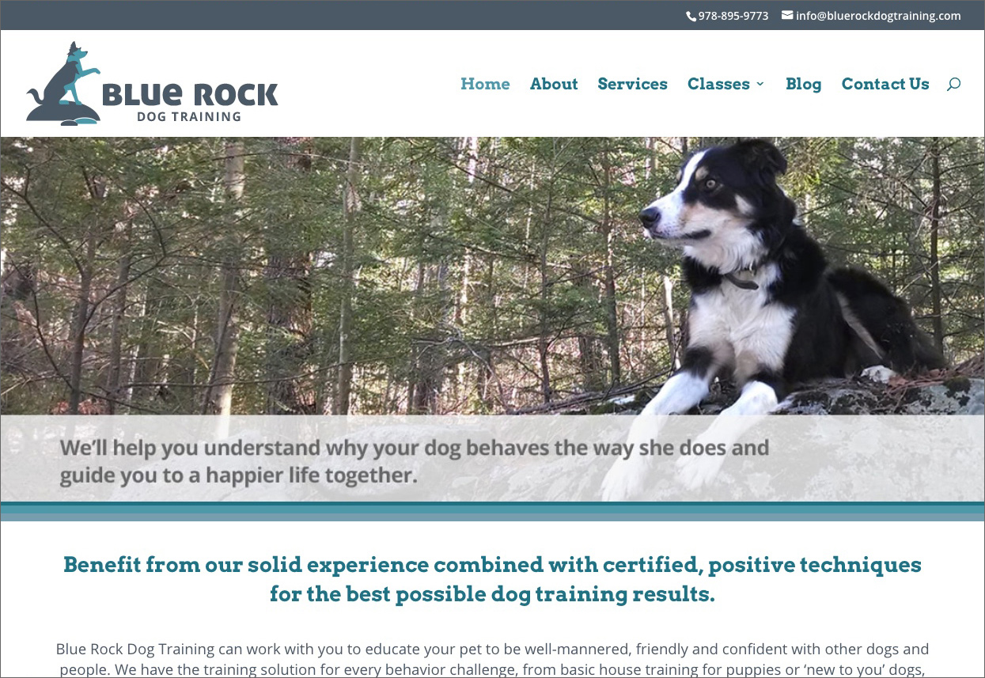Click the info@bluerockdogtraining.com email link

(x=878, y=16)
